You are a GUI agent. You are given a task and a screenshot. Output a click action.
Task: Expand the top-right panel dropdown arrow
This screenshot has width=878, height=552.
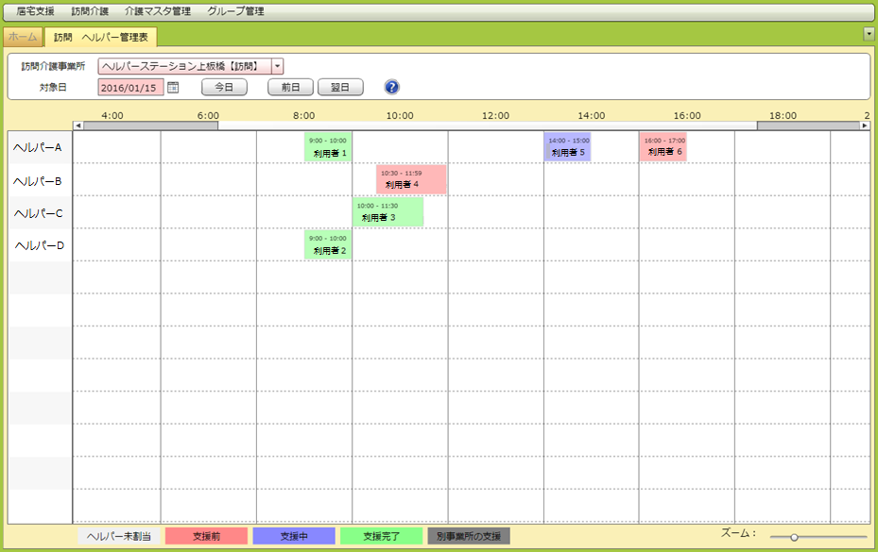coord(869,34)
